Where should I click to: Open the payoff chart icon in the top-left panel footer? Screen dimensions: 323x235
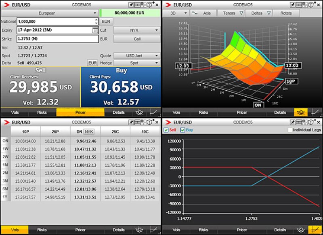153,112
